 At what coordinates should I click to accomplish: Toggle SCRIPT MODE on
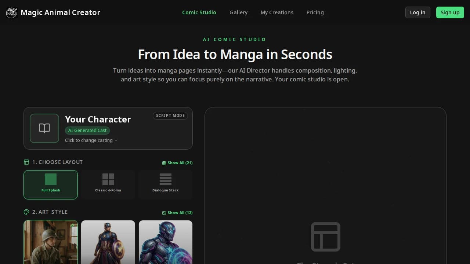(x=170, y=115)
